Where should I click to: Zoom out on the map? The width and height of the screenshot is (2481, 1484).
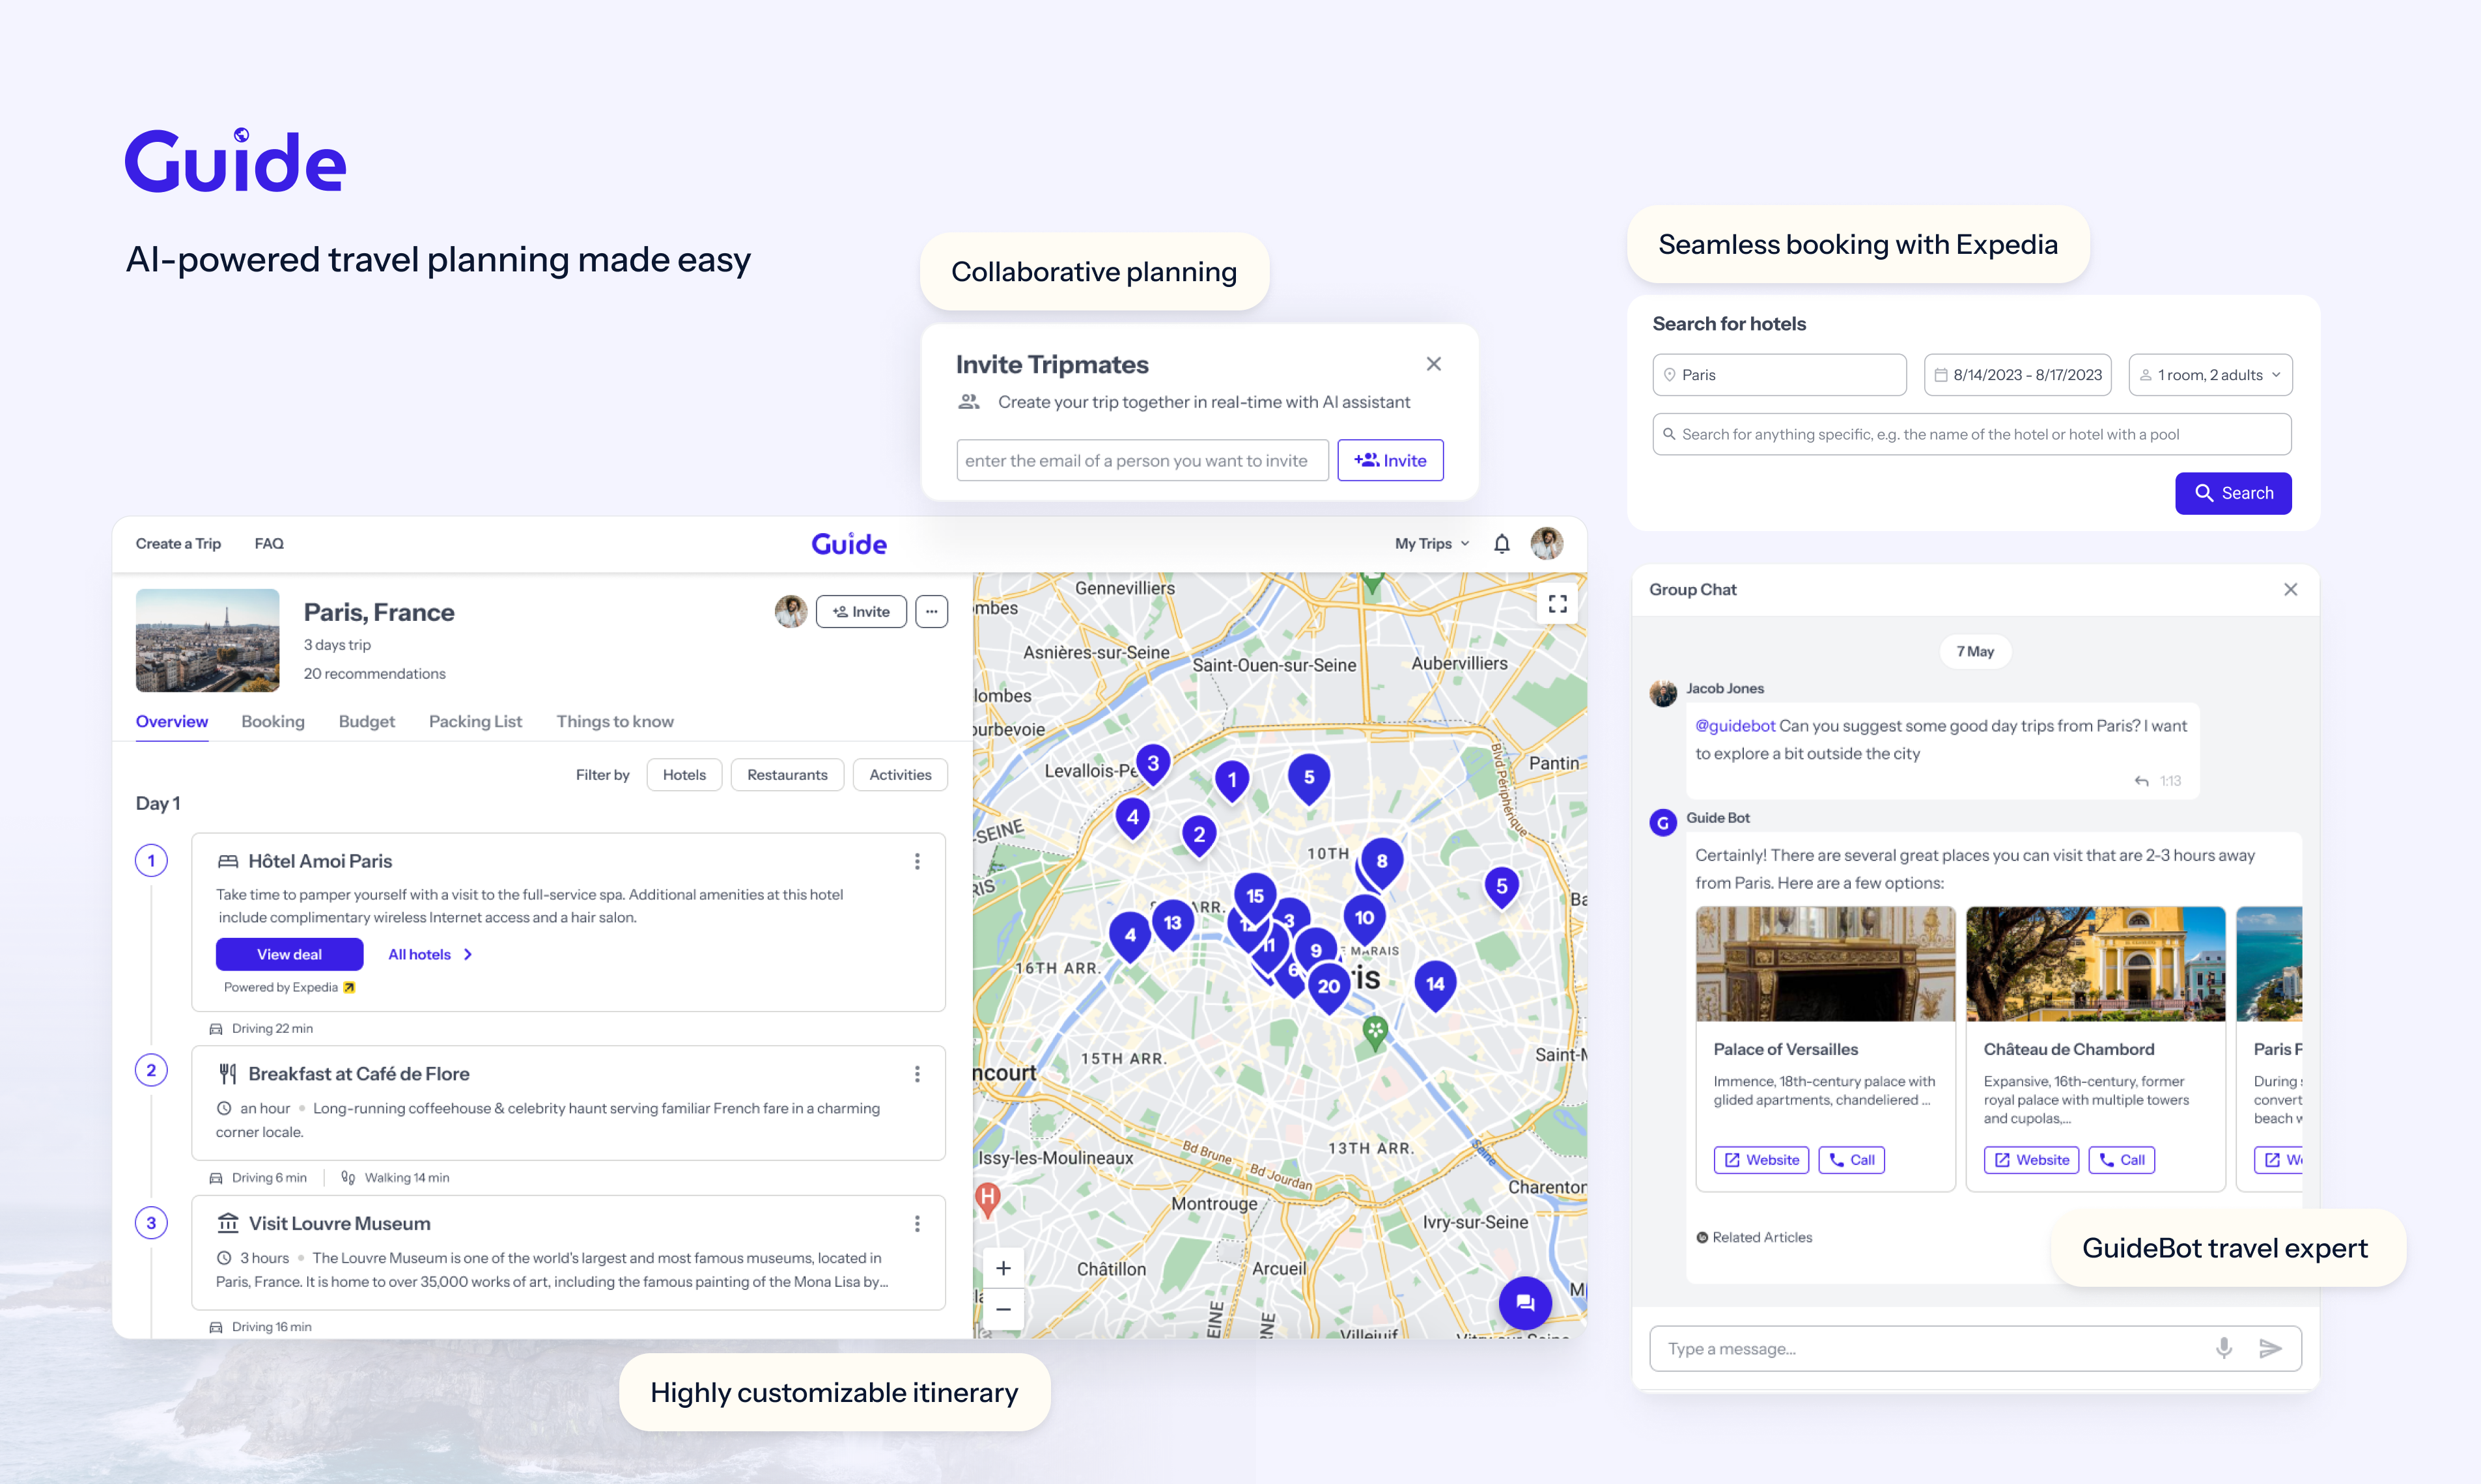point(1003,1309)
